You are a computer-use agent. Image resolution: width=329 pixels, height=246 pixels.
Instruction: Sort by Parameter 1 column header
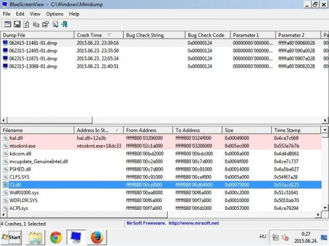(253, 35)
